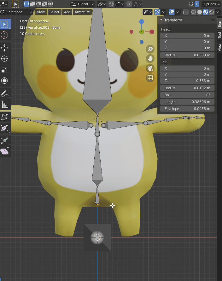The height and width of the screenshot is (281, 222).
Task: Open object visibility eye dropdown
Action: [x=148, y=12]
